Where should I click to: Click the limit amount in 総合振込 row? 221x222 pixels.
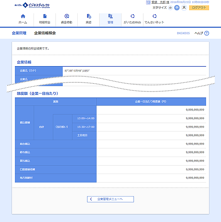(x=195, y=144)
